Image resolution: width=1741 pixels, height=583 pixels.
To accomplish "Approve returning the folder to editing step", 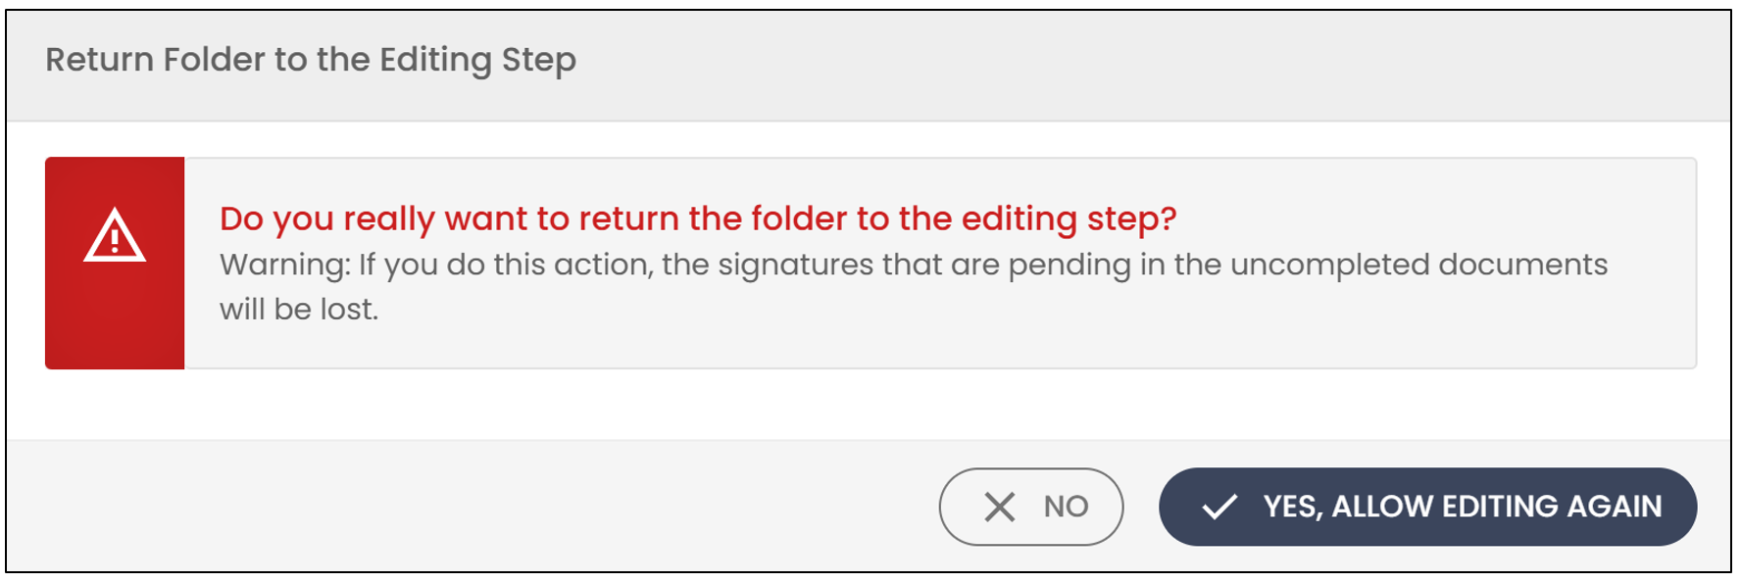I will point(1427,507).
